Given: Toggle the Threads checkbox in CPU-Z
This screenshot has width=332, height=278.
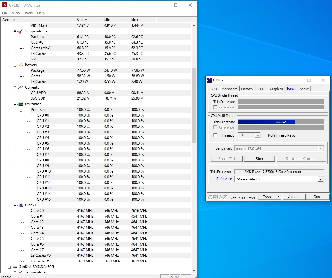Looking at the screenshot, I should (215, 135).
